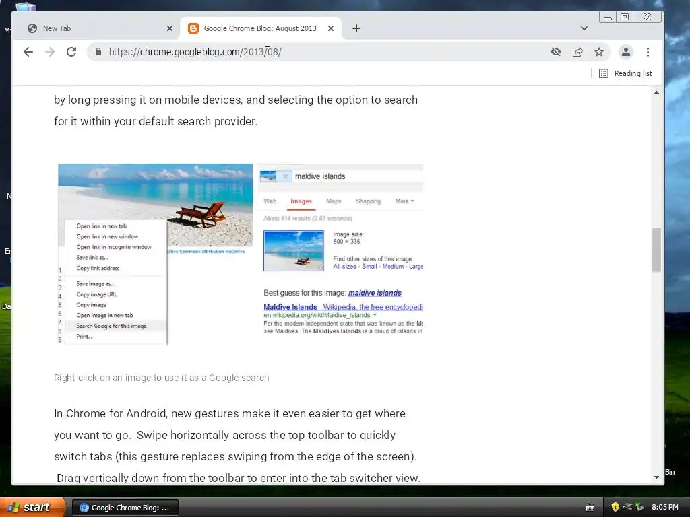This screenshot has width=690, height=517.
Task: Click 'Open link in new tab' in pictured menu
Action: click(101, 226)
